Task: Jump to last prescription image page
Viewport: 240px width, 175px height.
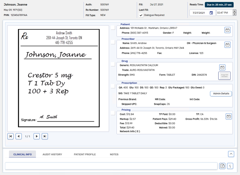Action: click(x=45, y=136)
